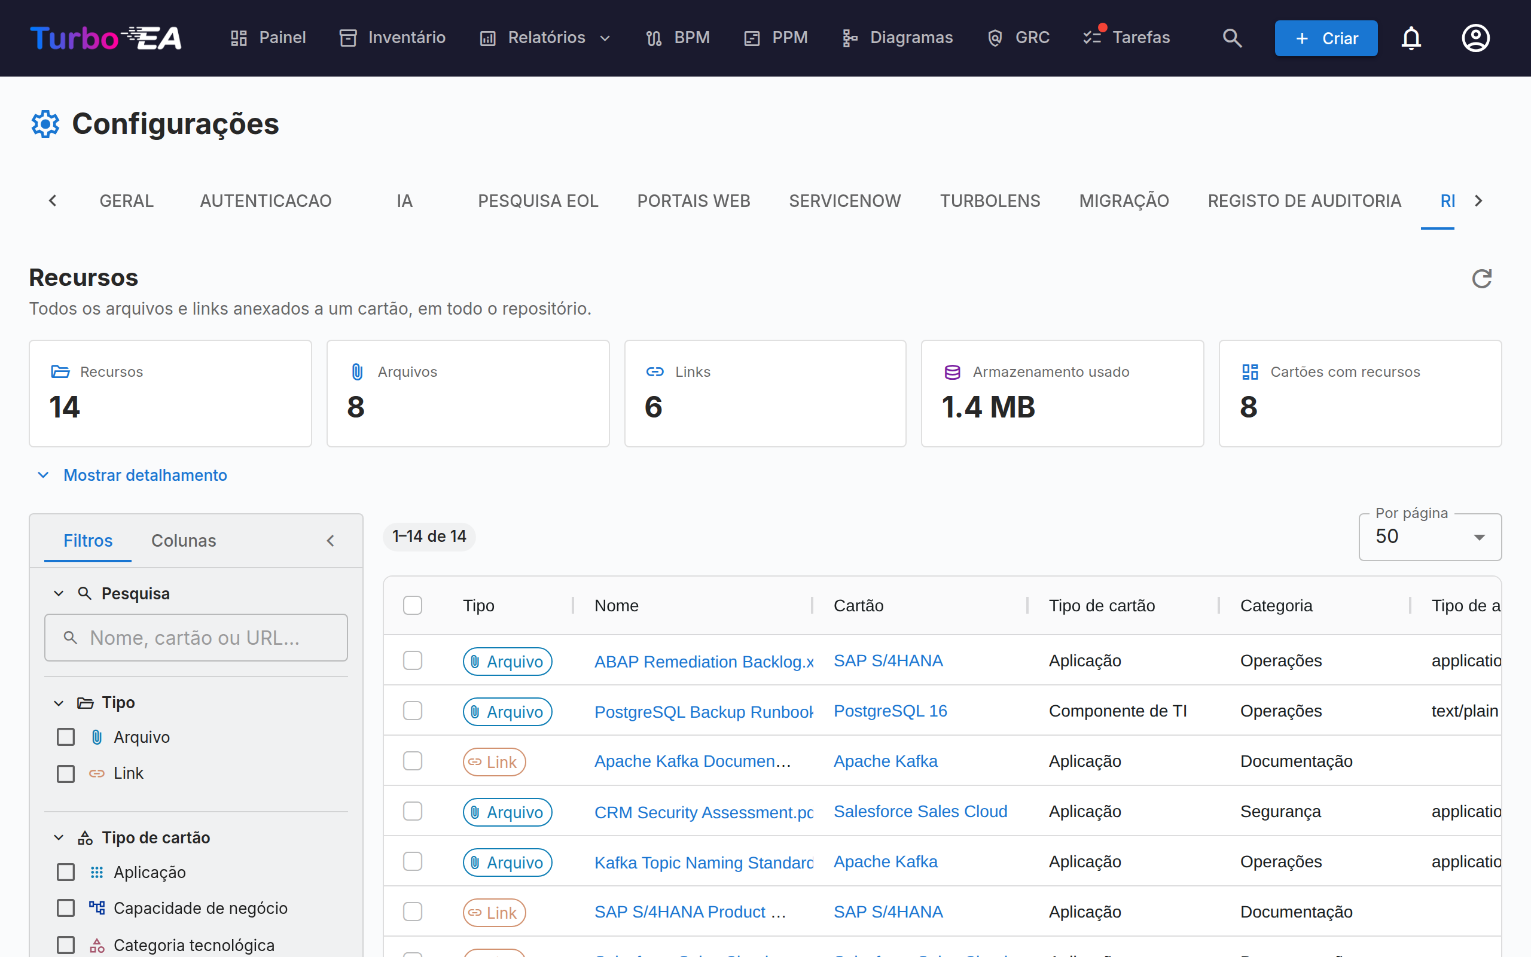The width and height of the screenshot is (1531, 957).
Task: Select all rows via header checkbox
Action: click(x=413, y=606)
